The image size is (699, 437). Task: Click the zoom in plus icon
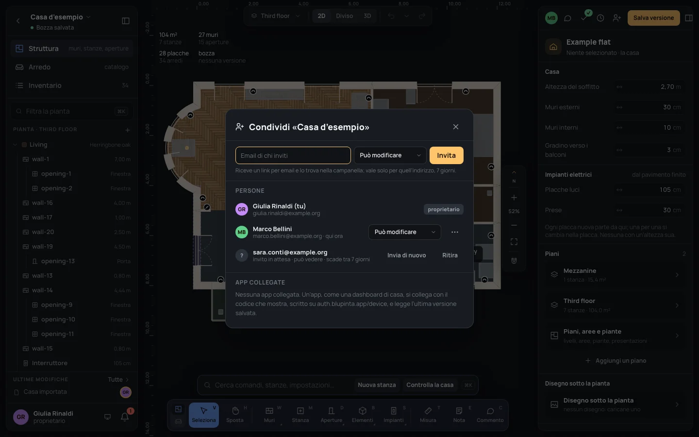pos(514,198)
